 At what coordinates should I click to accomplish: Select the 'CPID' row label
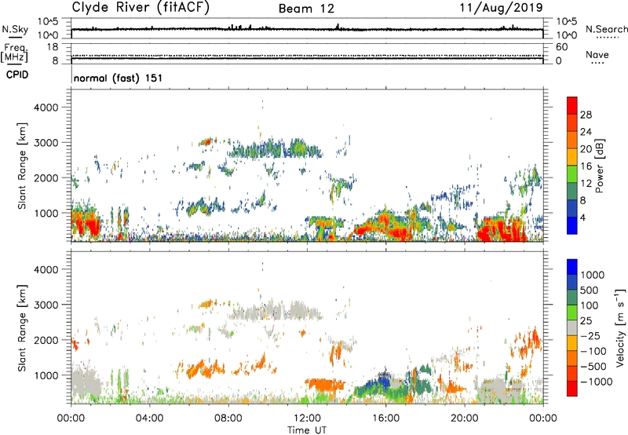(x=17, y=75)
